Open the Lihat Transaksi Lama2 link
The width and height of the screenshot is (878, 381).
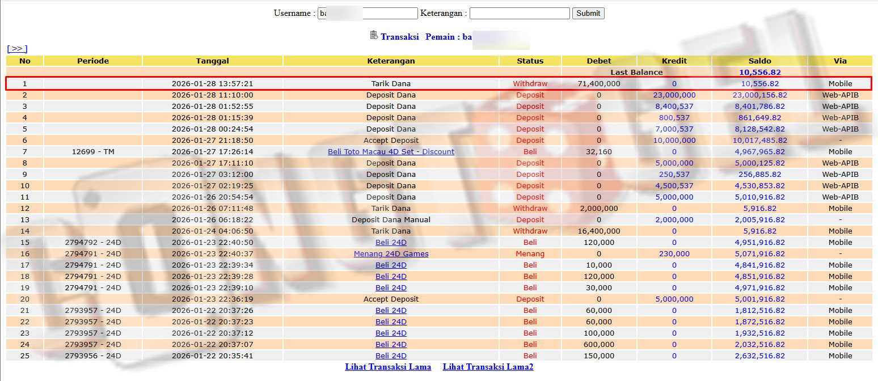(x=488, y=367)
